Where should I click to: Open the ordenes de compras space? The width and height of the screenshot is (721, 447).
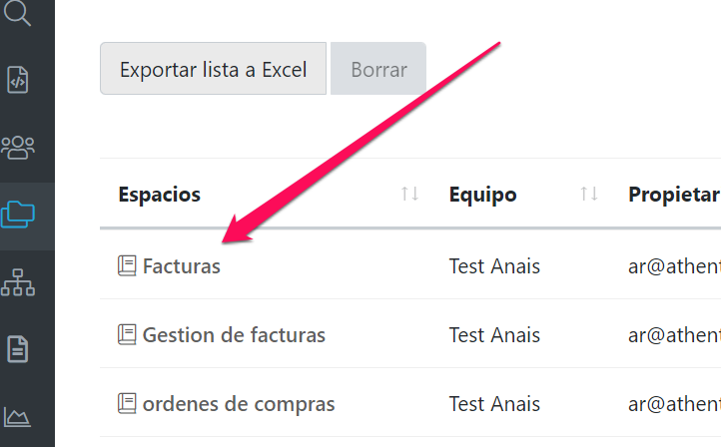coord(239,404)
